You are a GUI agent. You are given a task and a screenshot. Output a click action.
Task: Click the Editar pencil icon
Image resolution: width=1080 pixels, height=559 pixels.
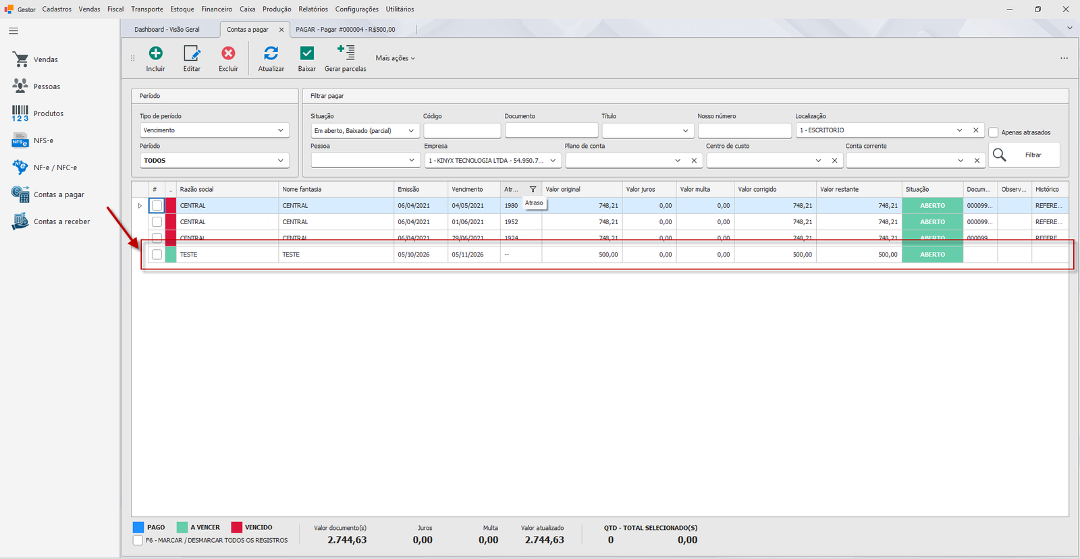click(192, 53)
